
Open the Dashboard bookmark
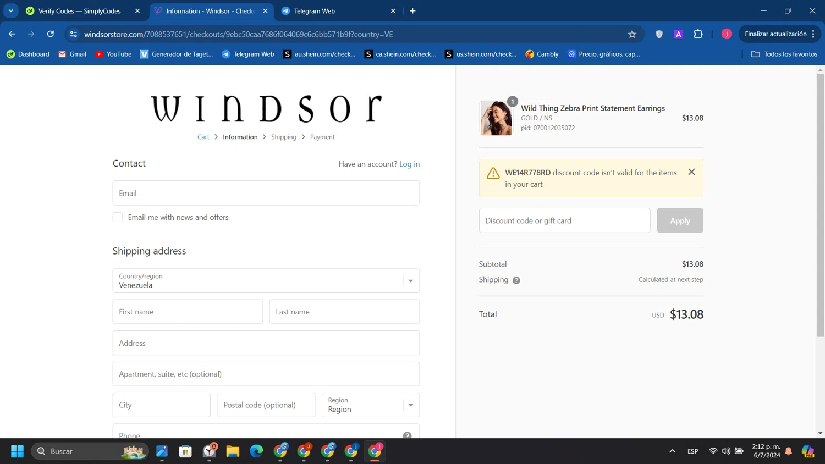[x=28, y=54]
